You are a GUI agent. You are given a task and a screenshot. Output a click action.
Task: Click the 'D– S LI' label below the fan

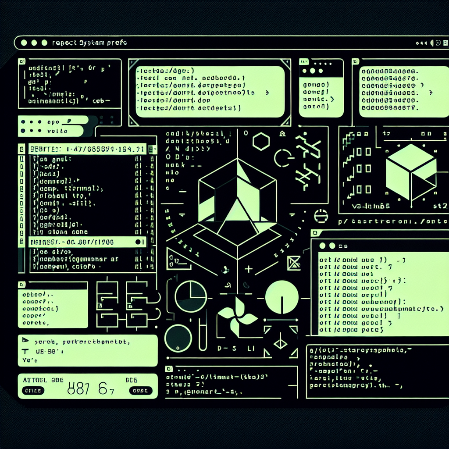point(236,349)
